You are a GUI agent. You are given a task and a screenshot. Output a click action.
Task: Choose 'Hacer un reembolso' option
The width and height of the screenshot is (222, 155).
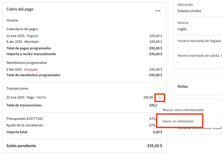(x=178, y=121)
